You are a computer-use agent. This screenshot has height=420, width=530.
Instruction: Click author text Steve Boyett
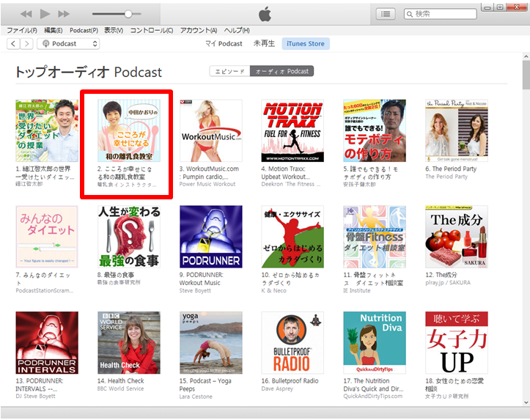coord(195,290)
